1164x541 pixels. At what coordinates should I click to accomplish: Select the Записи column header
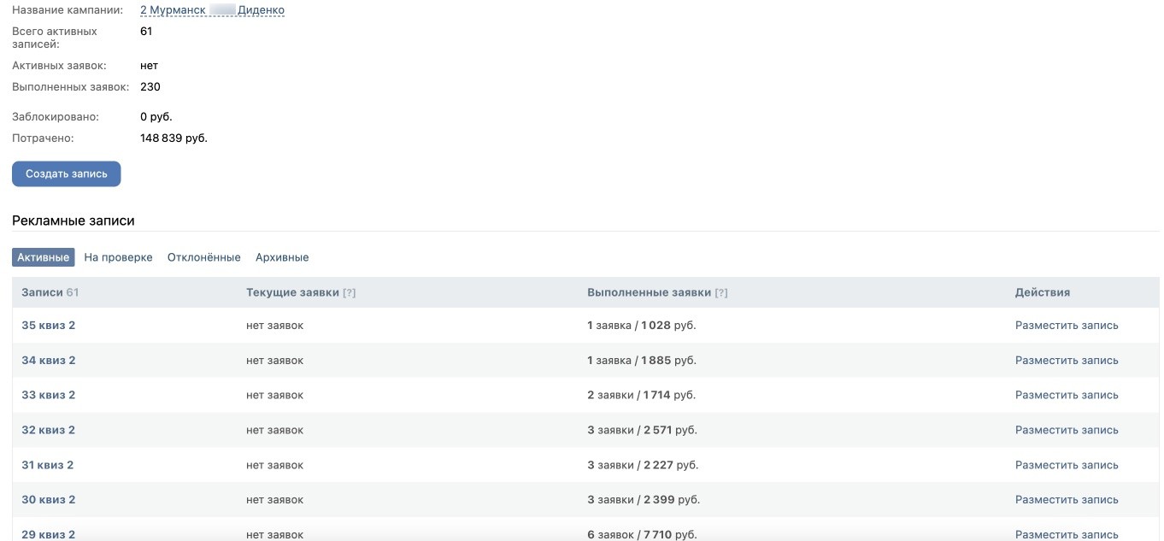pos(50,292)
